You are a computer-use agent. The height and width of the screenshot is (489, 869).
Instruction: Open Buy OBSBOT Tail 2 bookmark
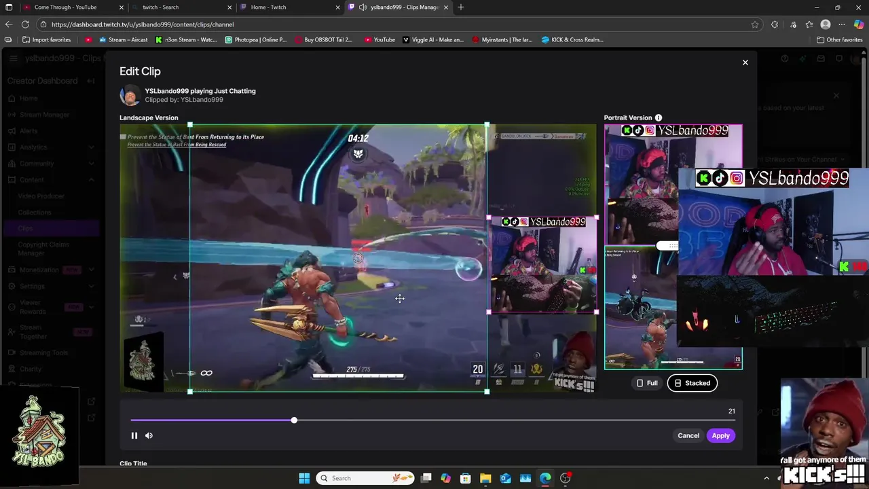(324, 39)
